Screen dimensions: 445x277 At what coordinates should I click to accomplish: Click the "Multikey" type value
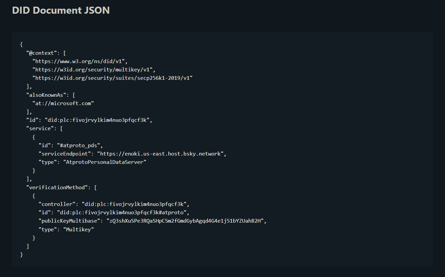pos(79,229)
